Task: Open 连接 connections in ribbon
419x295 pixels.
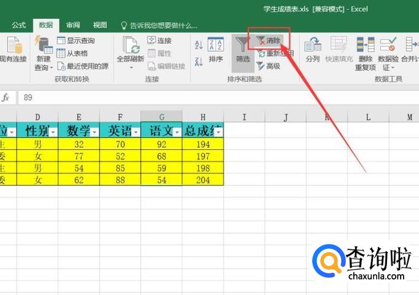Action: [x=160, y=41]
